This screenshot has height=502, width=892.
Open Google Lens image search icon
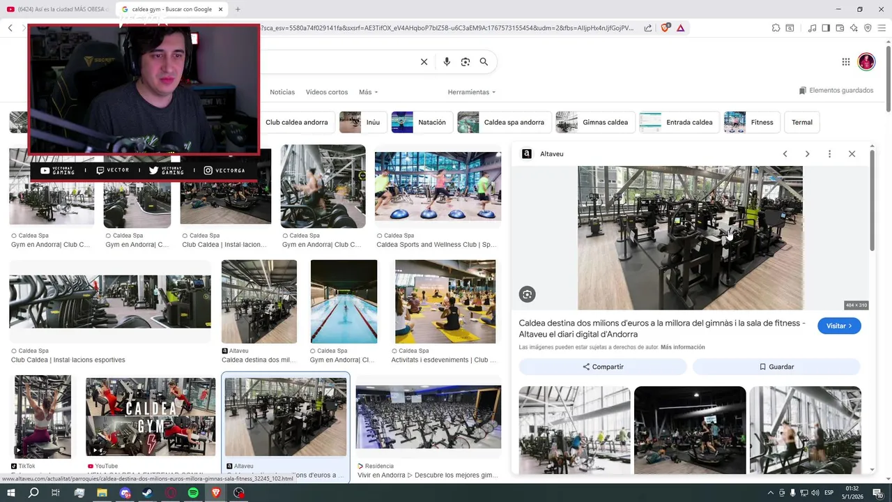[466, 62]
